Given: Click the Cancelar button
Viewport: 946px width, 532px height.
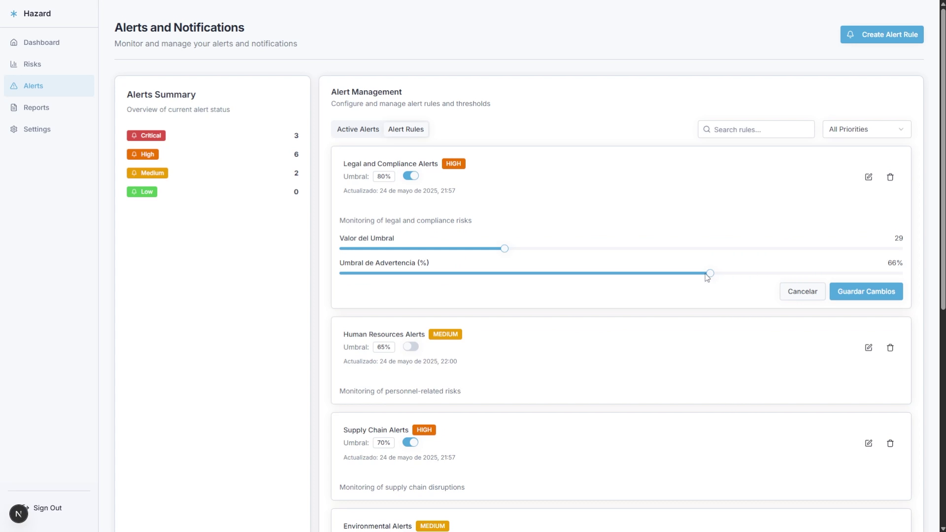Looking at the screenshot, I should (x=802, y=292).
